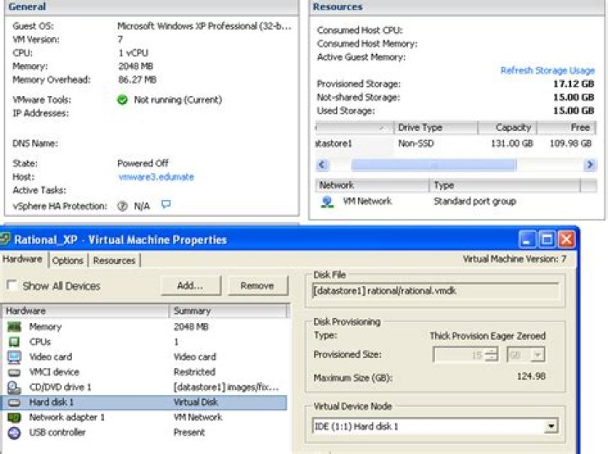Screen dimensions: 608x454
Task: Click the Network adapter 1 icon
Action: click(x=14, y=417)
